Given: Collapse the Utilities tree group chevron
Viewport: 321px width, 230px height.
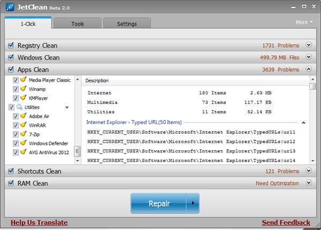Looking at the screenshot, I should pos(67,108).
